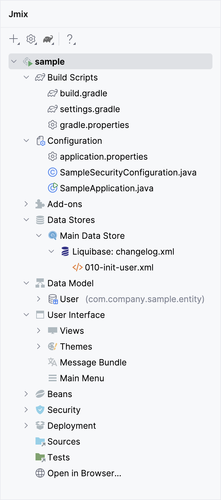Collapse the Main Data Store node
The image size is (221, 500).
[x=39, y=236]
